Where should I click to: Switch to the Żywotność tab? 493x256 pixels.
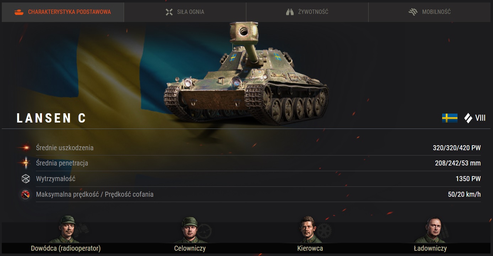pyautogui.click(x=307, y=12)
